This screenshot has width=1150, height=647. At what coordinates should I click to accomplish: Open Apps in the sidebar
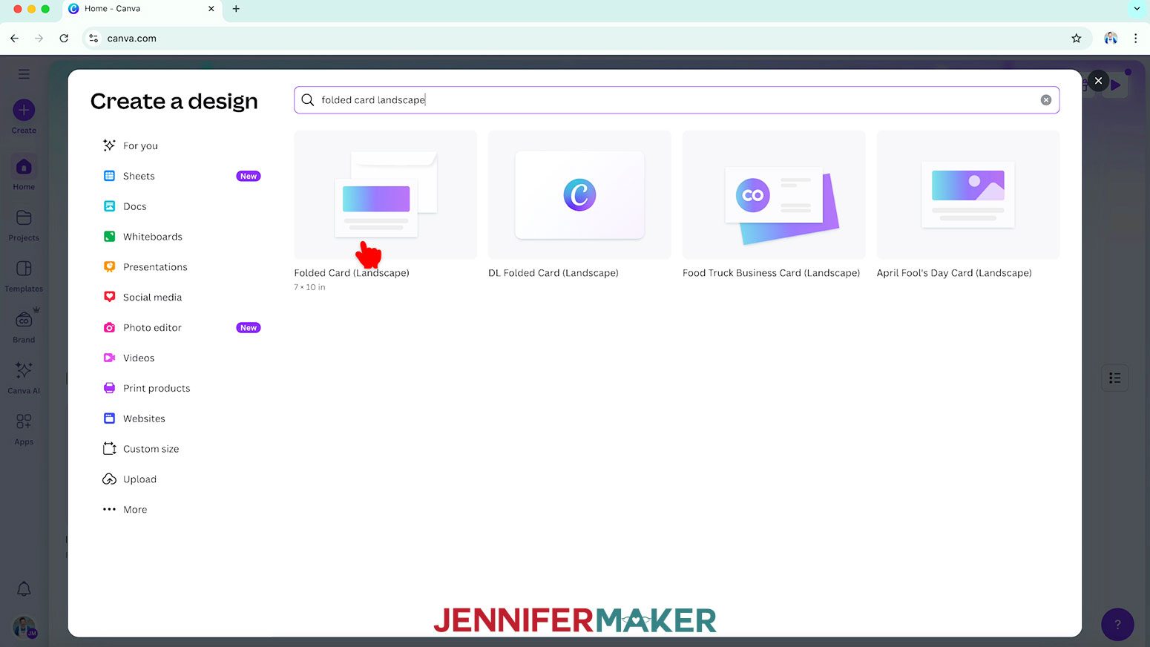[x=24, y=429]
